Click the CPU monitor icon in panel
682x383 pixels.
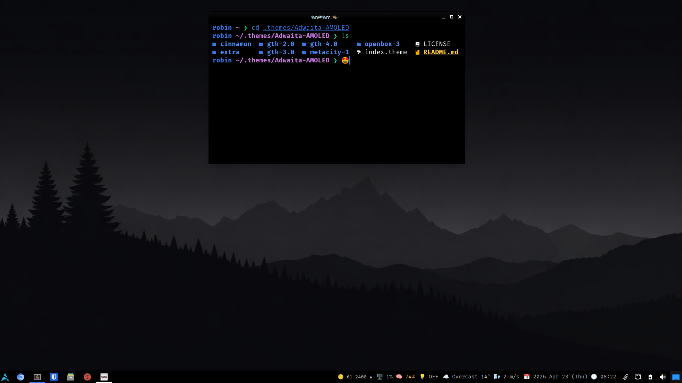[x=380, y=377]
